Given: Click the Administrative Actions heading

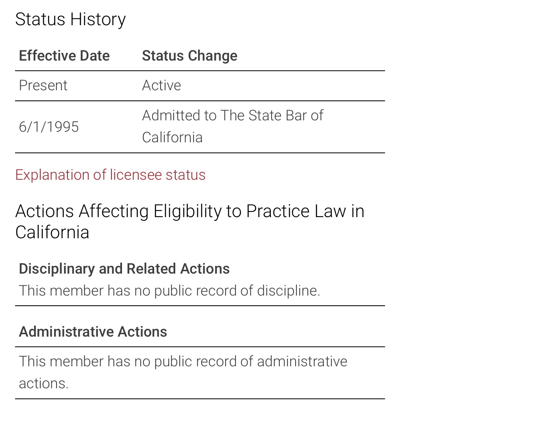Looking at the screenshot, I should coord(93,332).
